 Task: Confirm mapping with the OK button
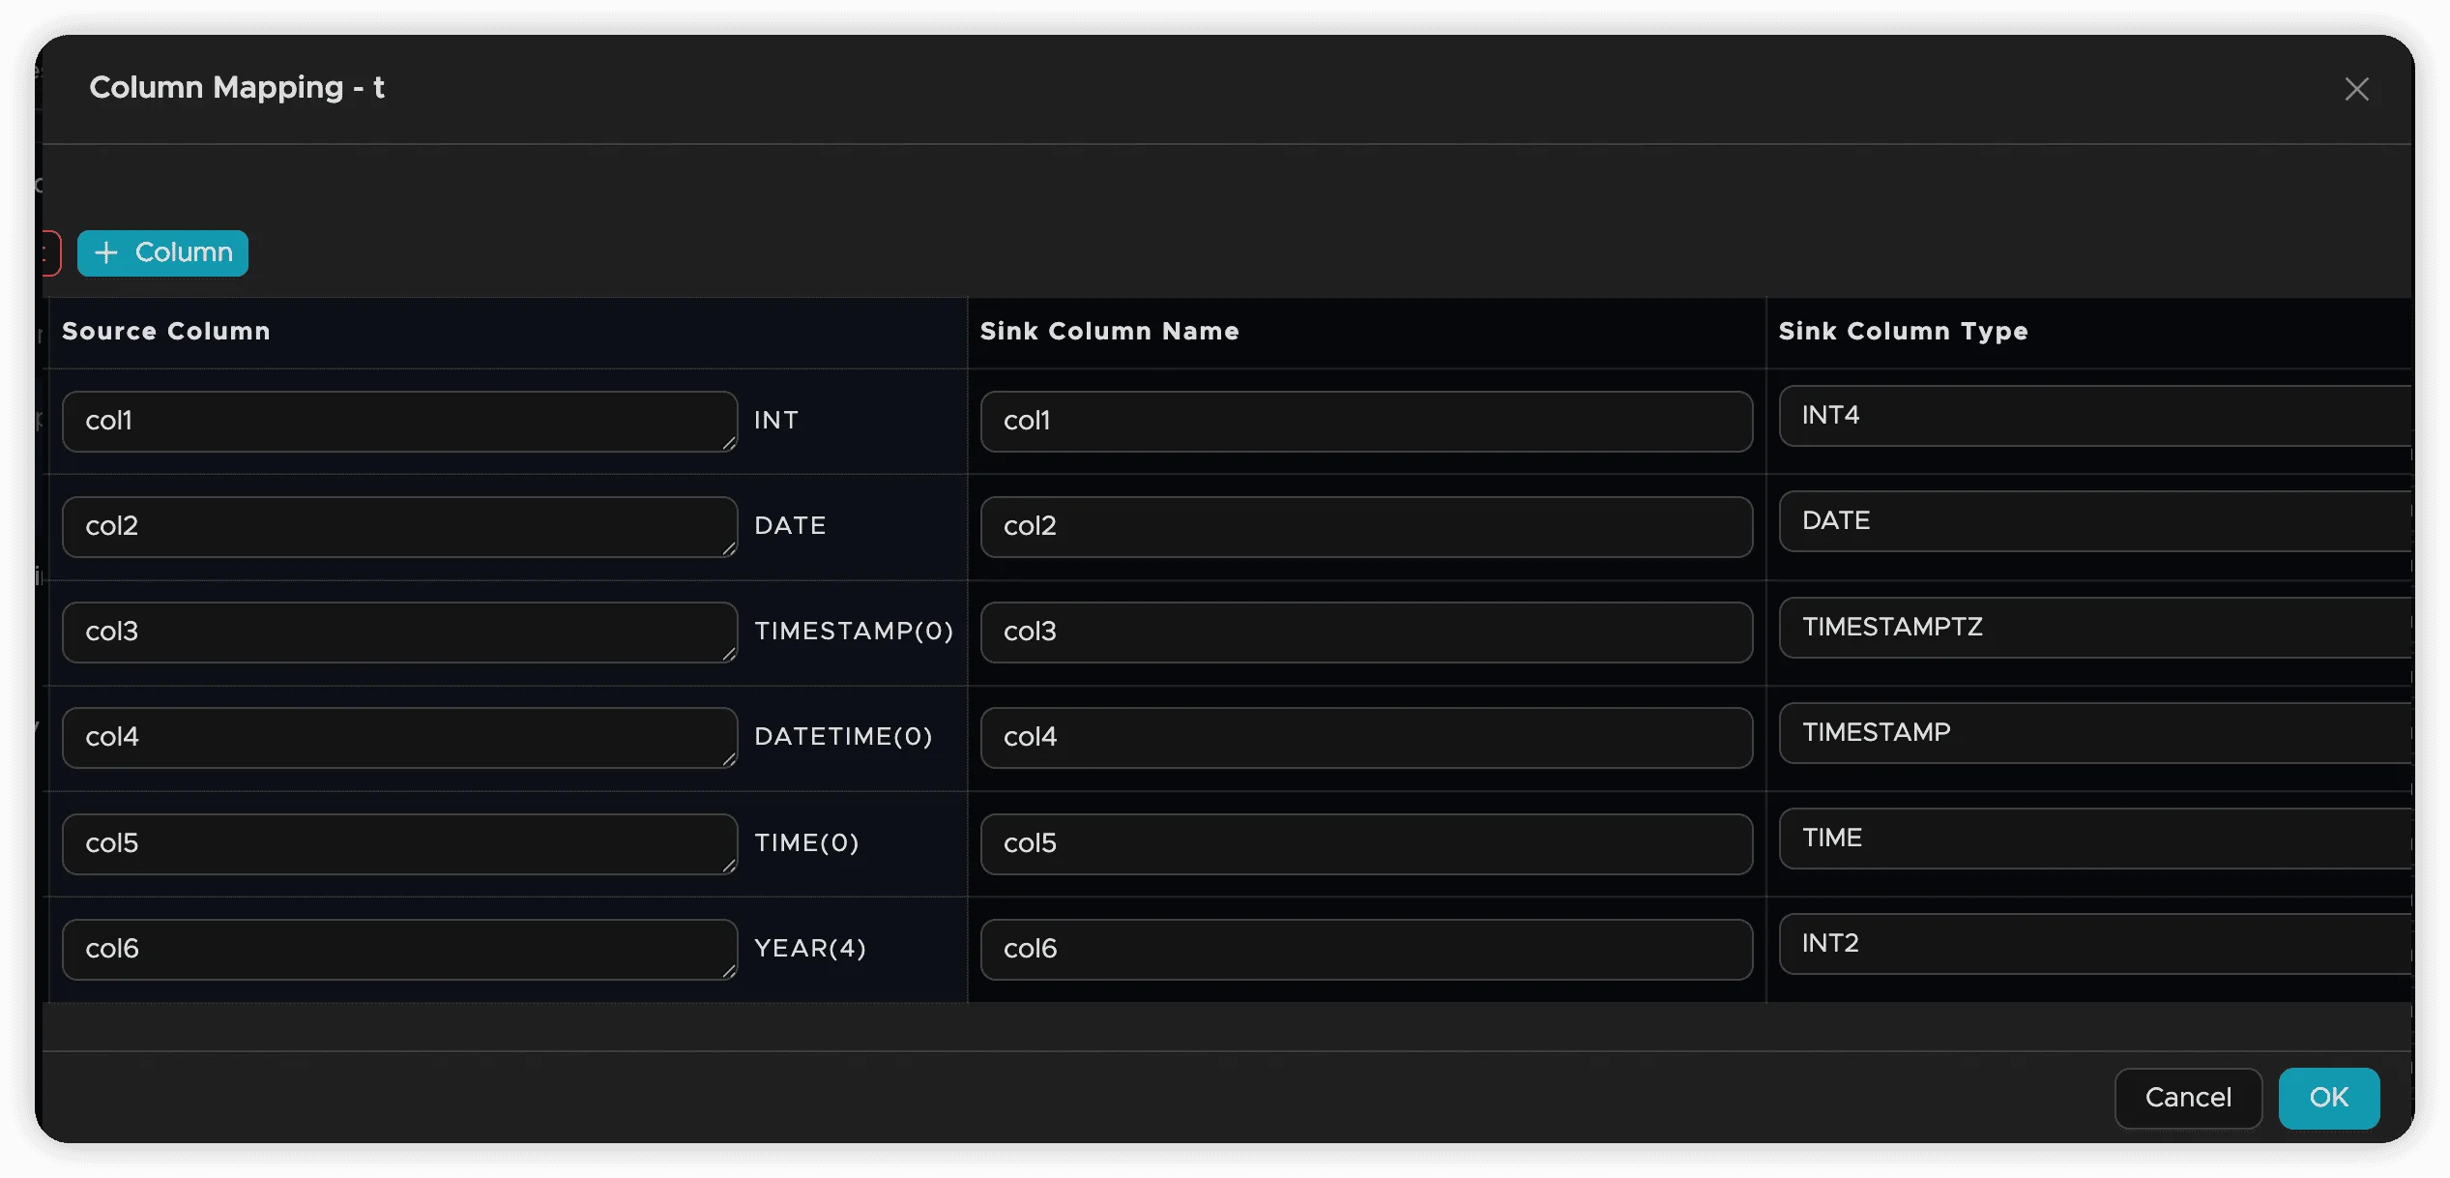2328,1098
